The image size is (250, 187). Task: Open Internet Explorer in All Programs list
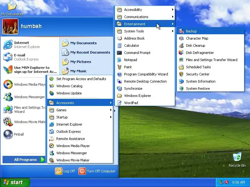click(80, 124)
